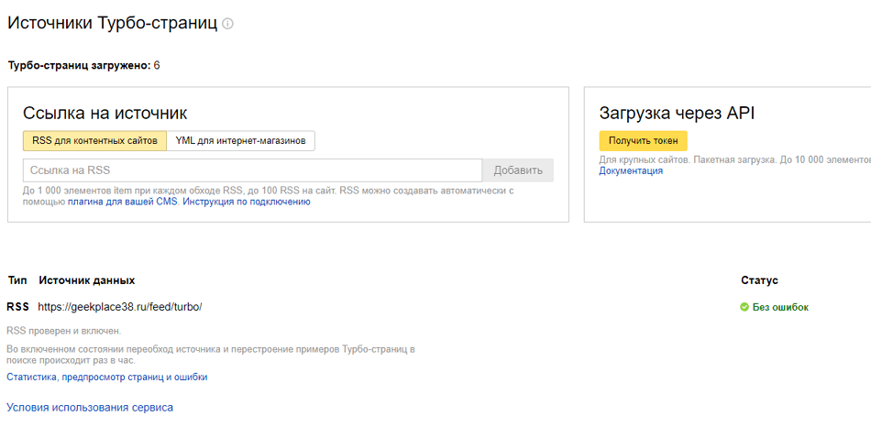The width and height of the screenshot is (871, 427).
Task: Open Статистика, предпросмотр страниц и ошибки link
Action: tap(107, 377)
